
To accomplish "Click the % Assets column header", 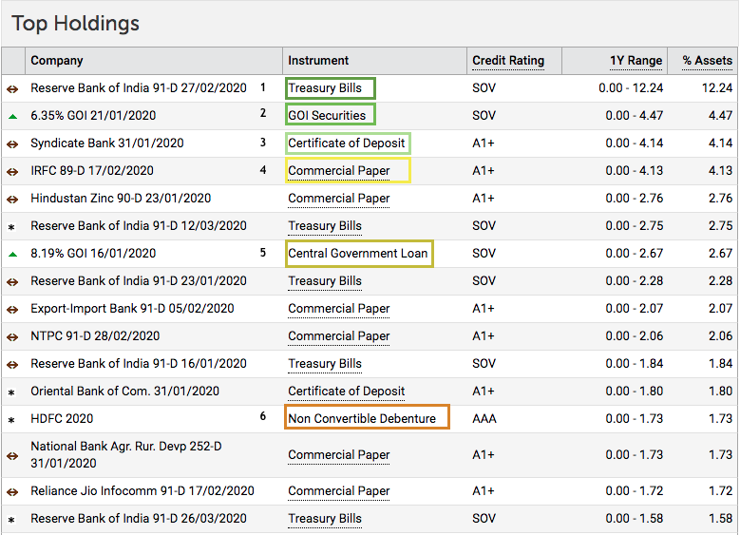I will tap(707, 61).
